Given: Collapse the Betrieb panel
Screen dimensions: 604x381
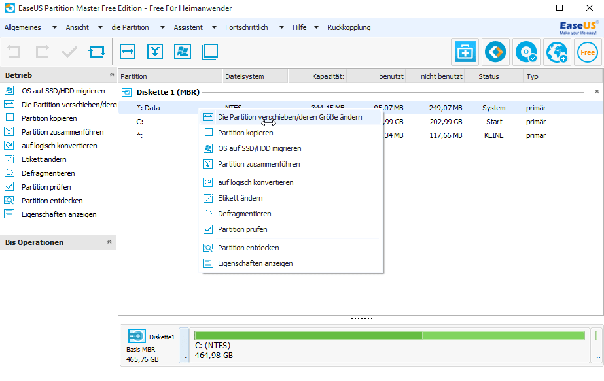Looking at the screenshot, I should [x=112, y=75].
